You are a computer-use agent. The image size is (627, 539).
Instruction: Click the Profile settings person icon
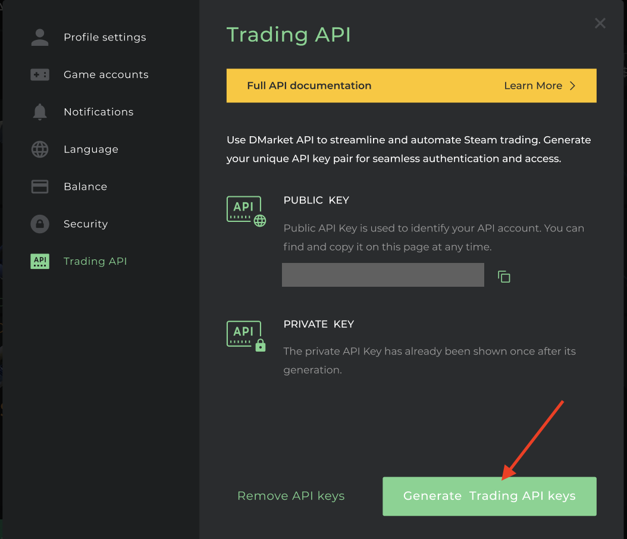point(40,37)
